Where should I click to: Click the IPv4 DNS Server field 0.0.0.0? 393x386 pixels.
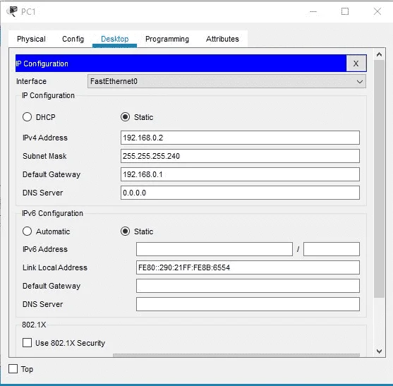240,193
